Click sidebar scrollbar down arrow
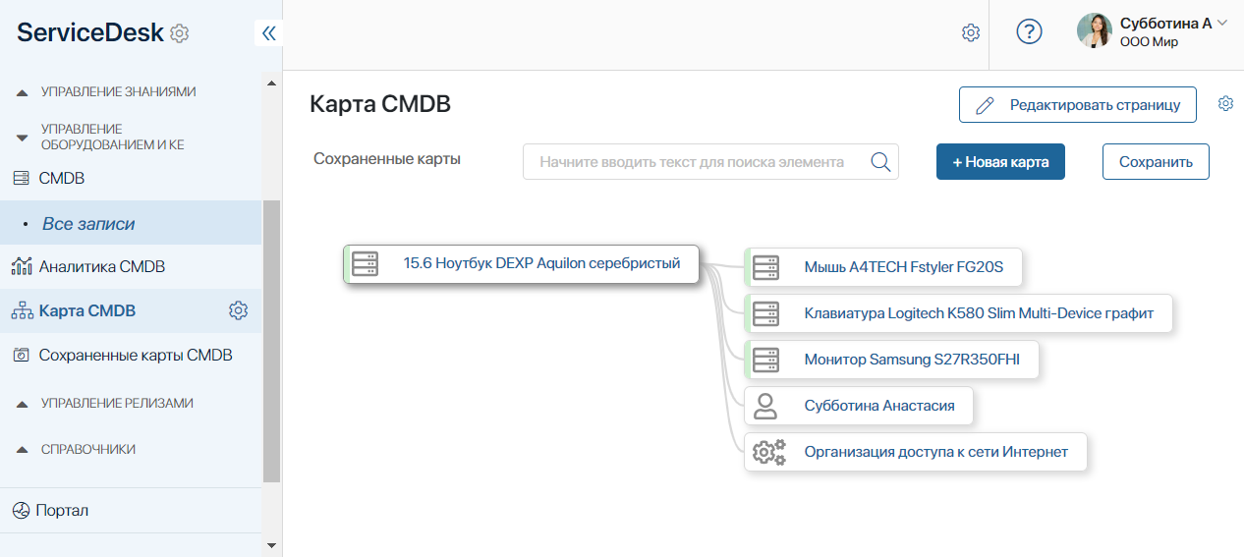Screen dimensions: 1244x557 click(272, 544)
